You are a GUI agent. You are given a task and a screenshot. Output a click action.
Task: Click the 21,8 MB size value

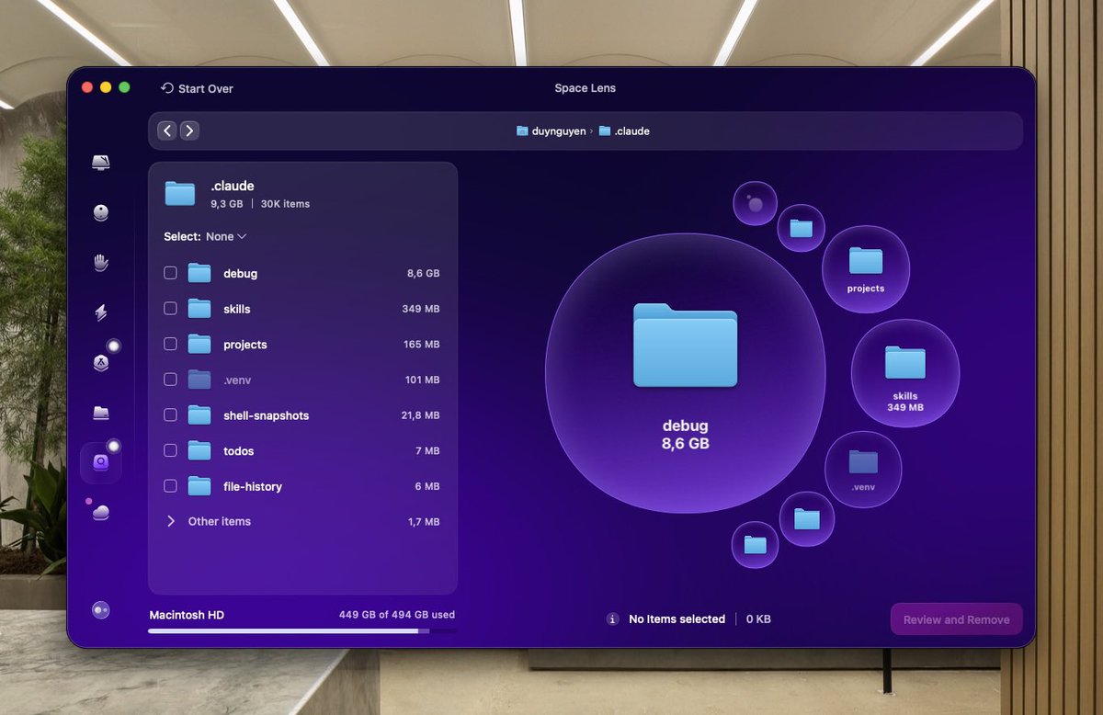pos(421,415)
